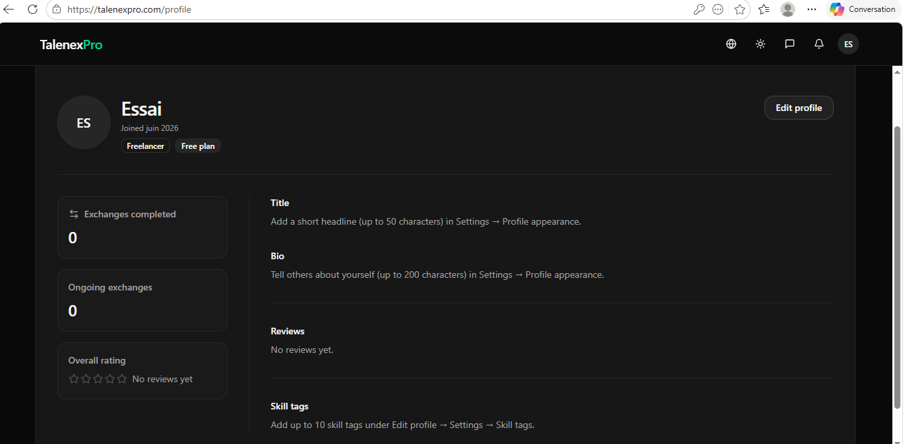Click the Freelancer badge

point(146,146)
